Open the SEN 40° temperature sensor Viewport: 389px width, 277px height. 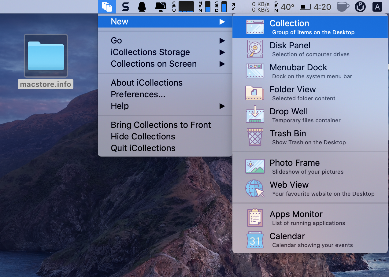coord(284,7)
